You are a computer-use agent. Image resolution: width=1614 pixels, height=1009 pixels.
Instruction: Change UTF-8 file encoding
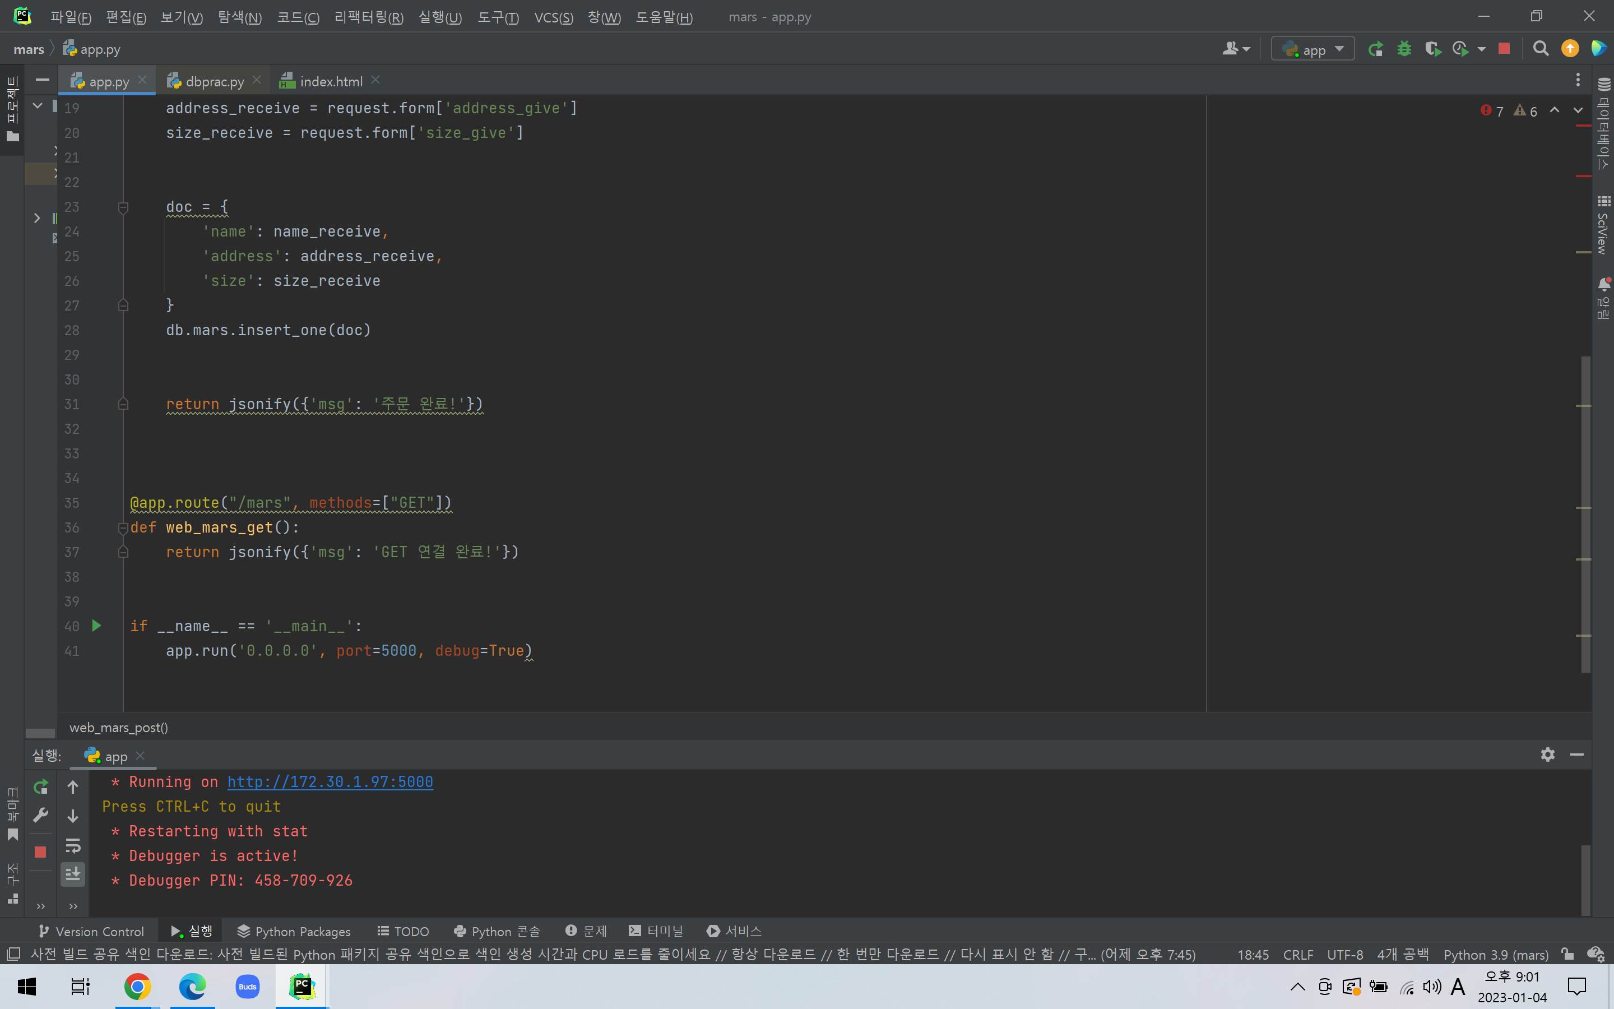1344,955
